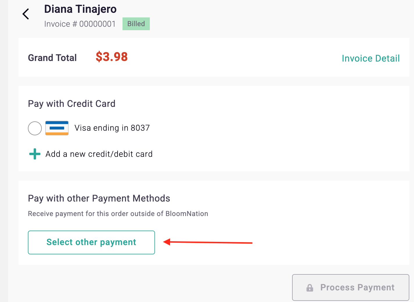Choose Visa ending in 8037 label
Screen dimensions: 414x302
(112, 128)
